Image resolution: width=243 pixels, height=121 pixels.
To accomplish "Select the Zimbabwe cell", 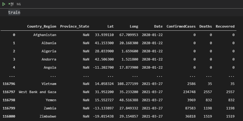I will click(48, 116).
